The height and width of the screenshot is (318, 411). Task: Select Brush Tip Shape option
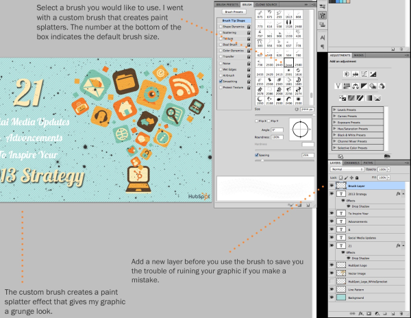[234, 21]
